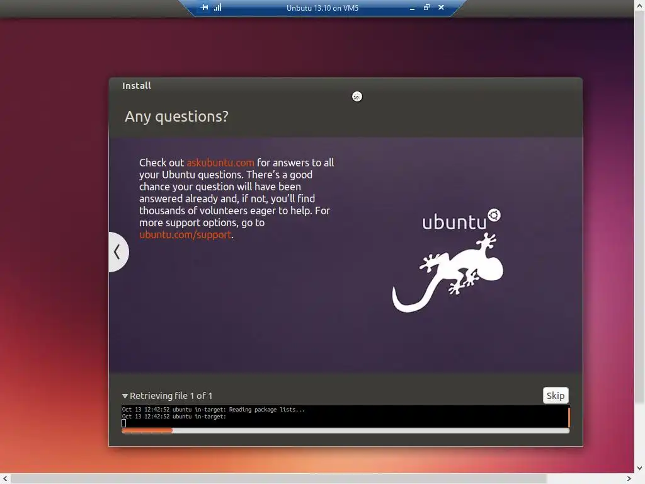Collapse the Retrieving file 1 of 1 details
The width and height of the screenshot is (645, 484).
pos(125,396)
